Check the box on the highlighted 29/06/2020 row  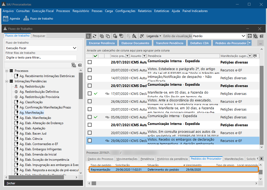[x=90, y=141]
